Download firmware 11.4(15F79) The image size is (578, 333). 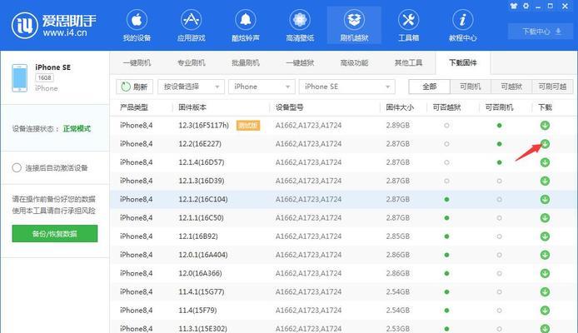coord(545,311)
